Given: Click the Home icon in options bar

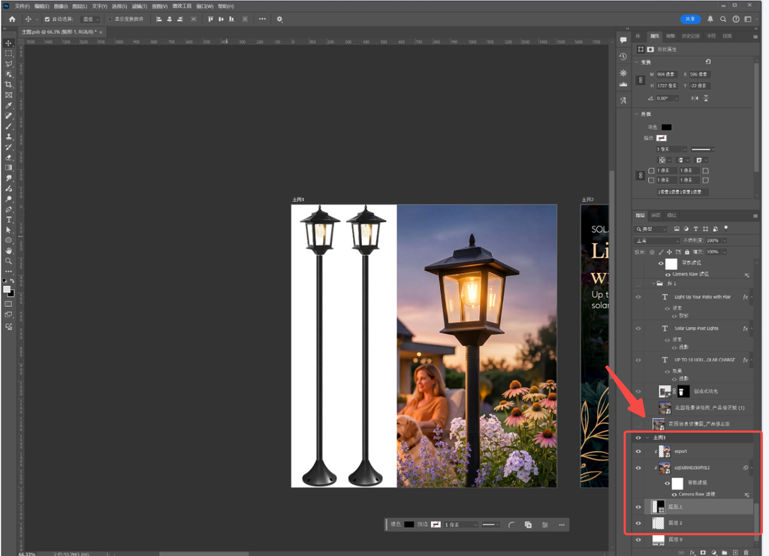Looking at the screenshot, I should click(x=12, y=19).
